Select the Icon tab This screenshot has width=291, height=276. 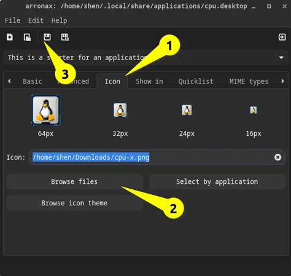click(112, 81)
